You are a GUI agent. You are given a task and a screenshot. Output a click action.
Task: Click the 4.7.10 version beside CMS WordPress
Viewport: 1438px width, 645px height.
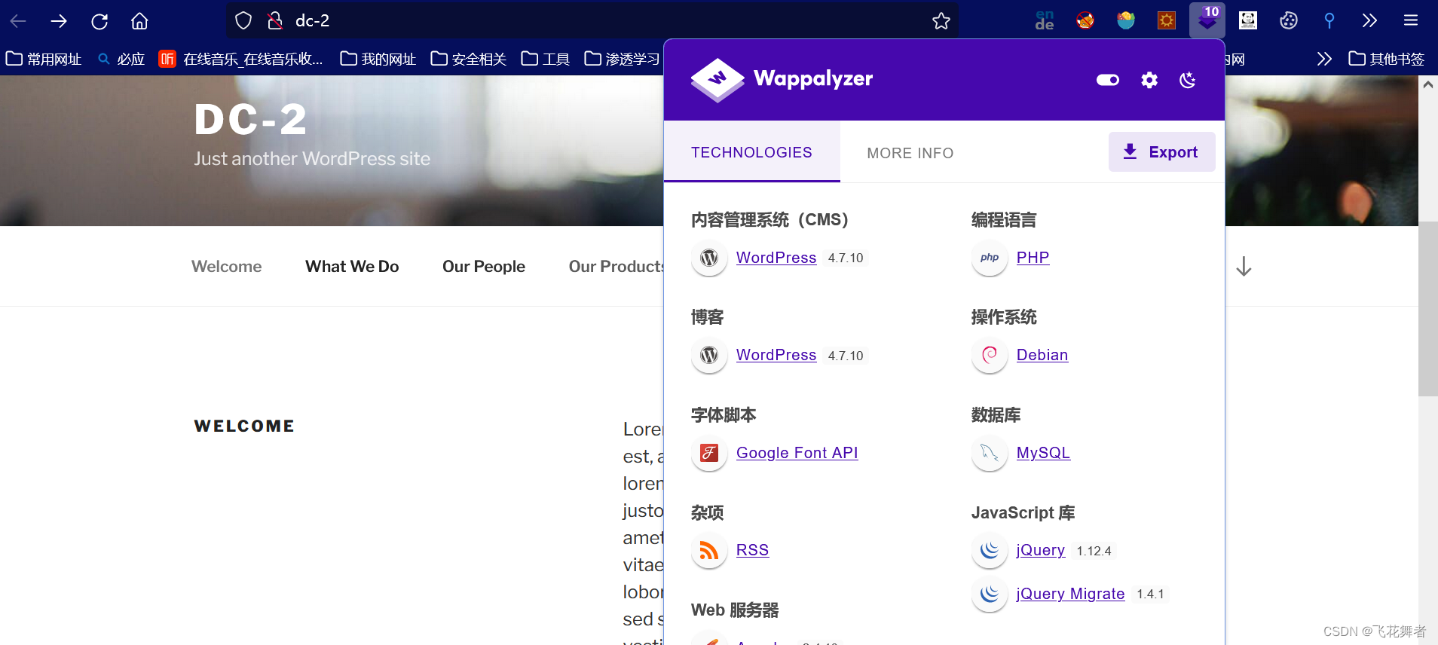[846, 258]
